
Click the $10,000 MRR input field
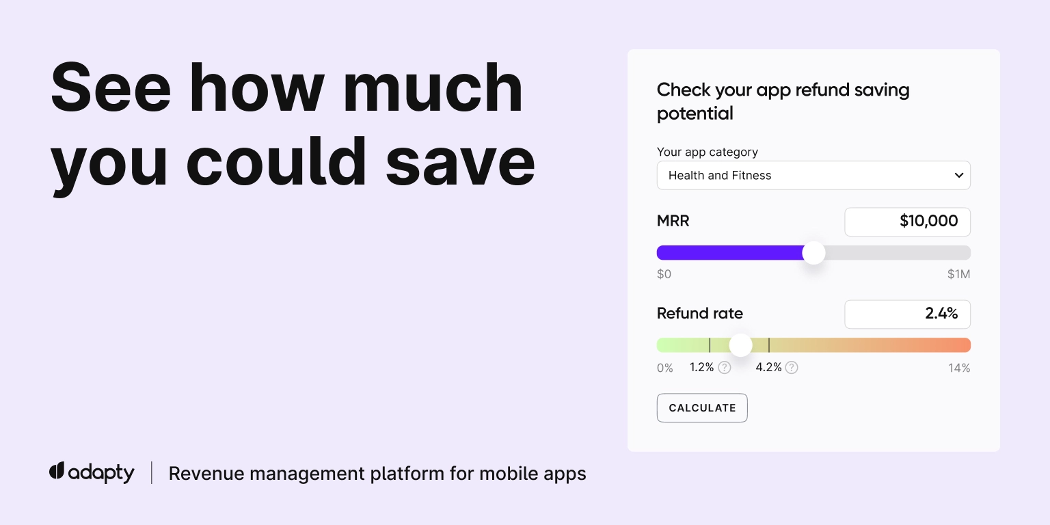click(908, 221)
